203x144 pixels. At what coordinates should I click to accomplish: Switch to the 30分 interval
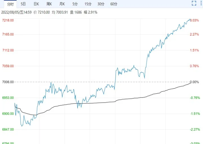101,4
